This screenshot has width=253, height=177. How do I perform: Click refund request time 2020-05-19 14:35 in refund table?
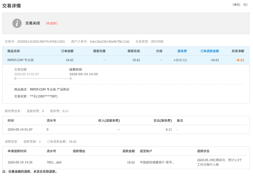pos(20,162)
